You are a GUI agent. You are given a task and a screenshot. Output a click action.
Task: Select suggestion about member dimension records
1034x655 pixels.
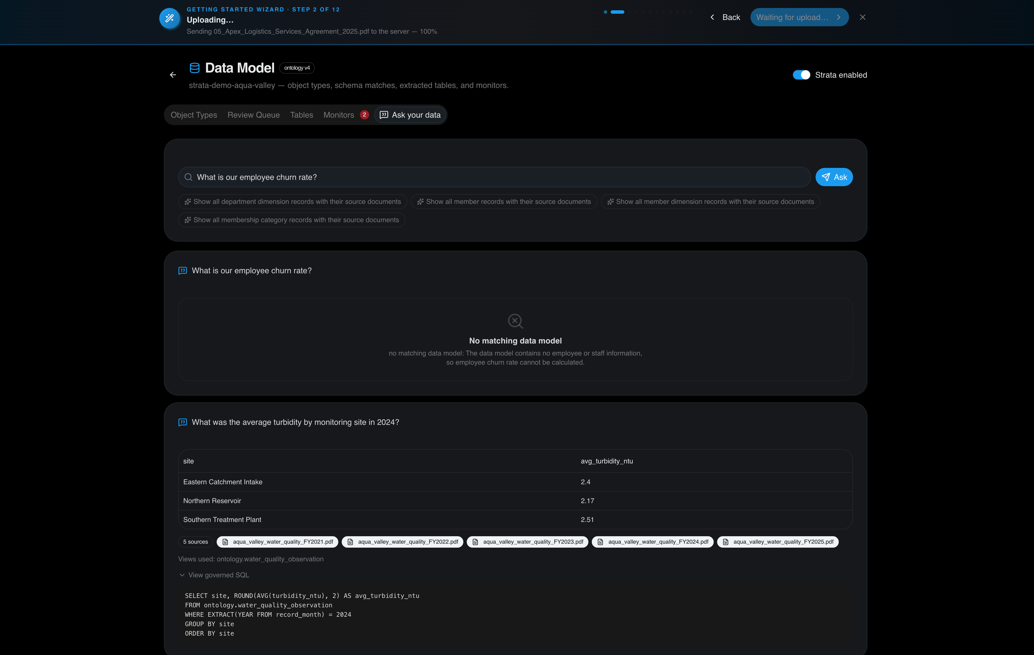710,201
